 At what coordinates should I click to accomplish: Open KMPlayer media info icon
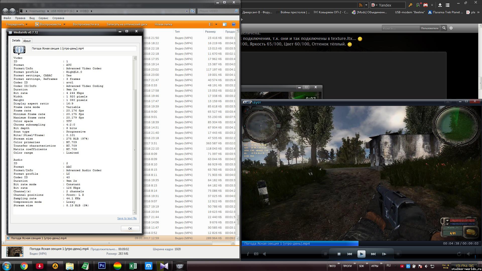(248, 254)
